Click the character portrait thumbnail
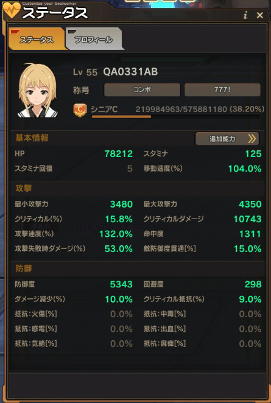 point(38,90)
